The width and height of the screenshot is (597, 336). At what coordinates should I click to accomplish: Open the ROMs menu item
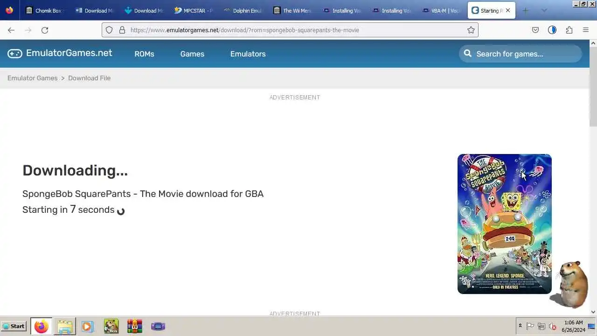144,54
